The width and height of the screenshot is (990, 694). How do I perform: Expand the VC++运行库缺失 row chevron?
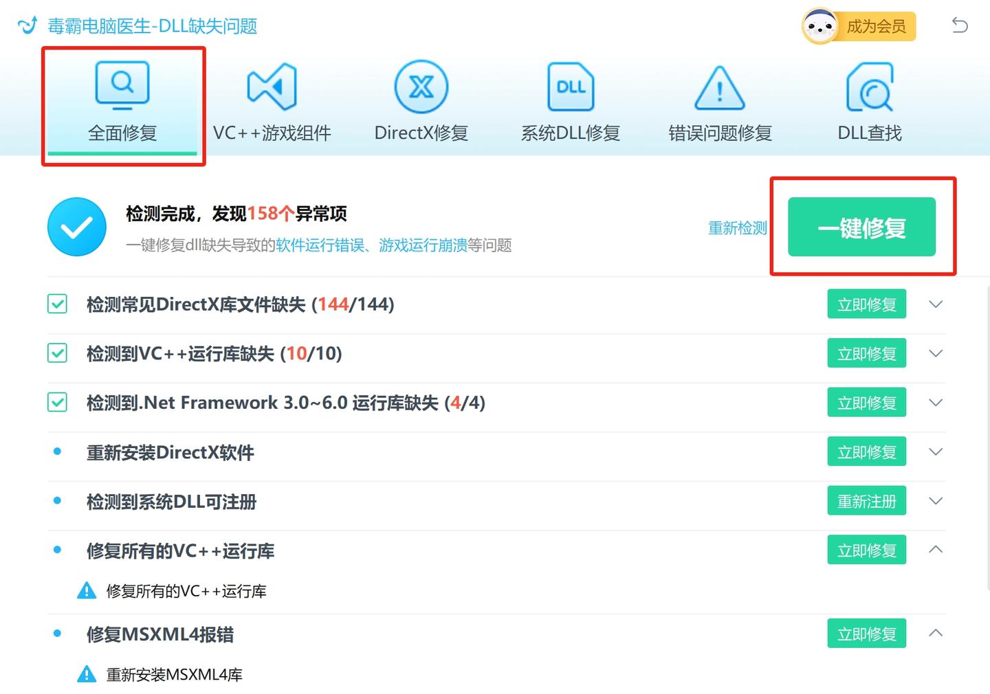[936, 353]
